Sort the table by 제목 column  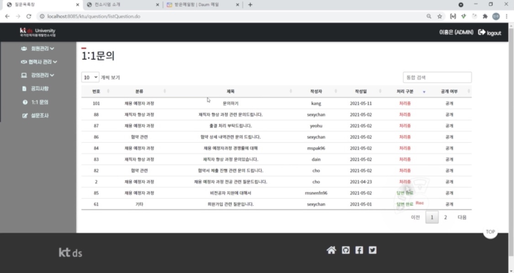coord(230,92)
